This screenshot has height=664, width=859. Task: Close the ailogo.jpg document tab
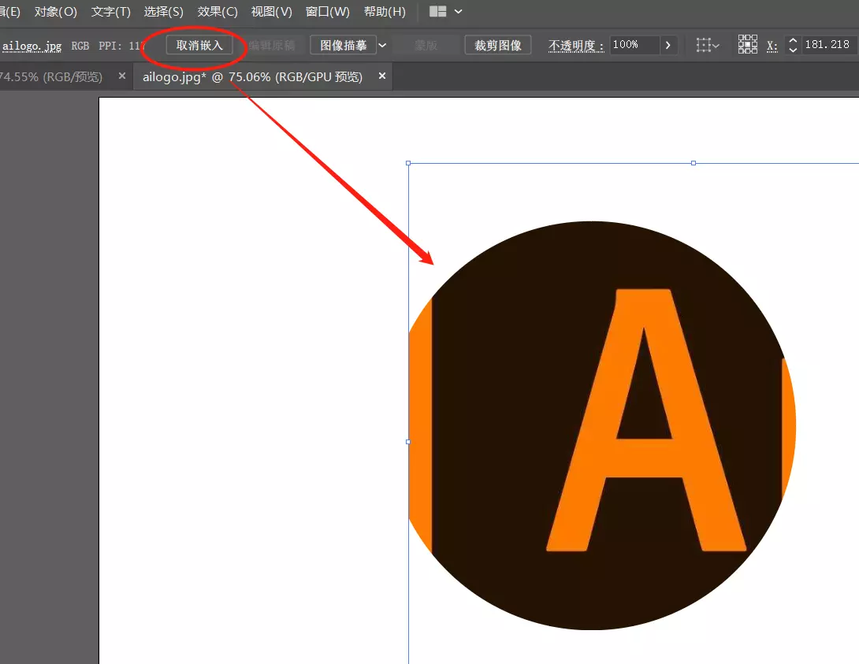tap(382, 76)
